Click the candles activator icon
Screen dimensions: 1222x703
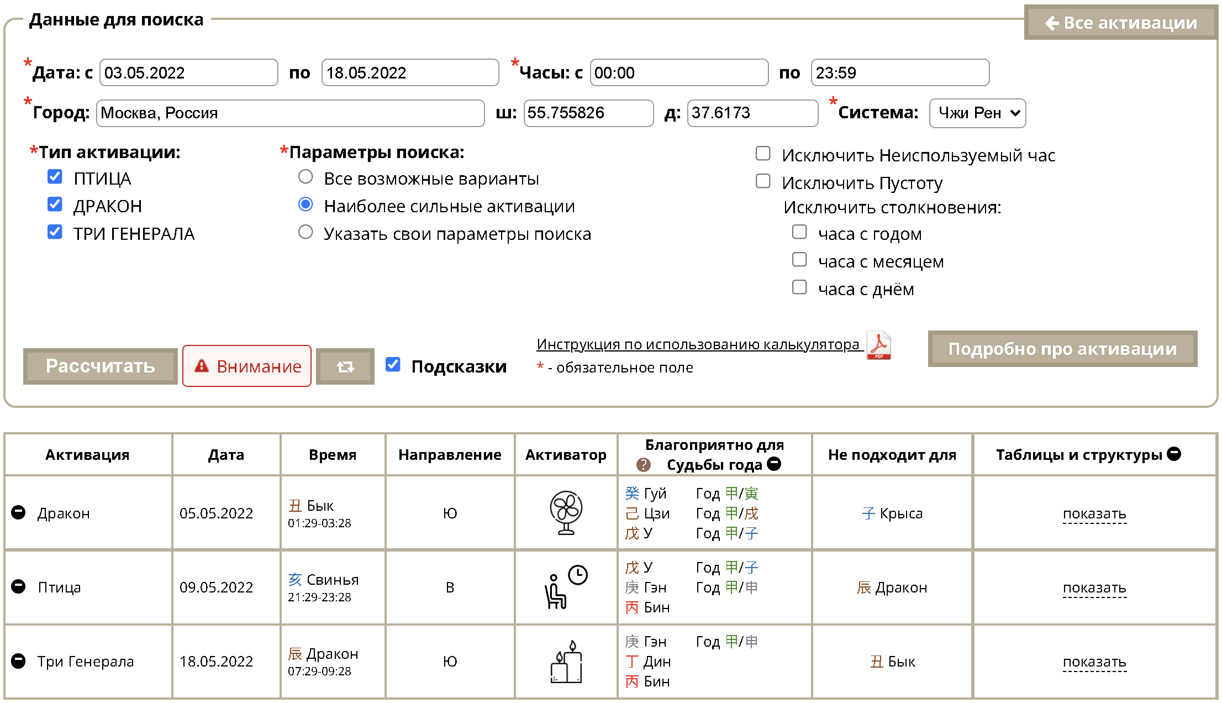tap(566, 662)
